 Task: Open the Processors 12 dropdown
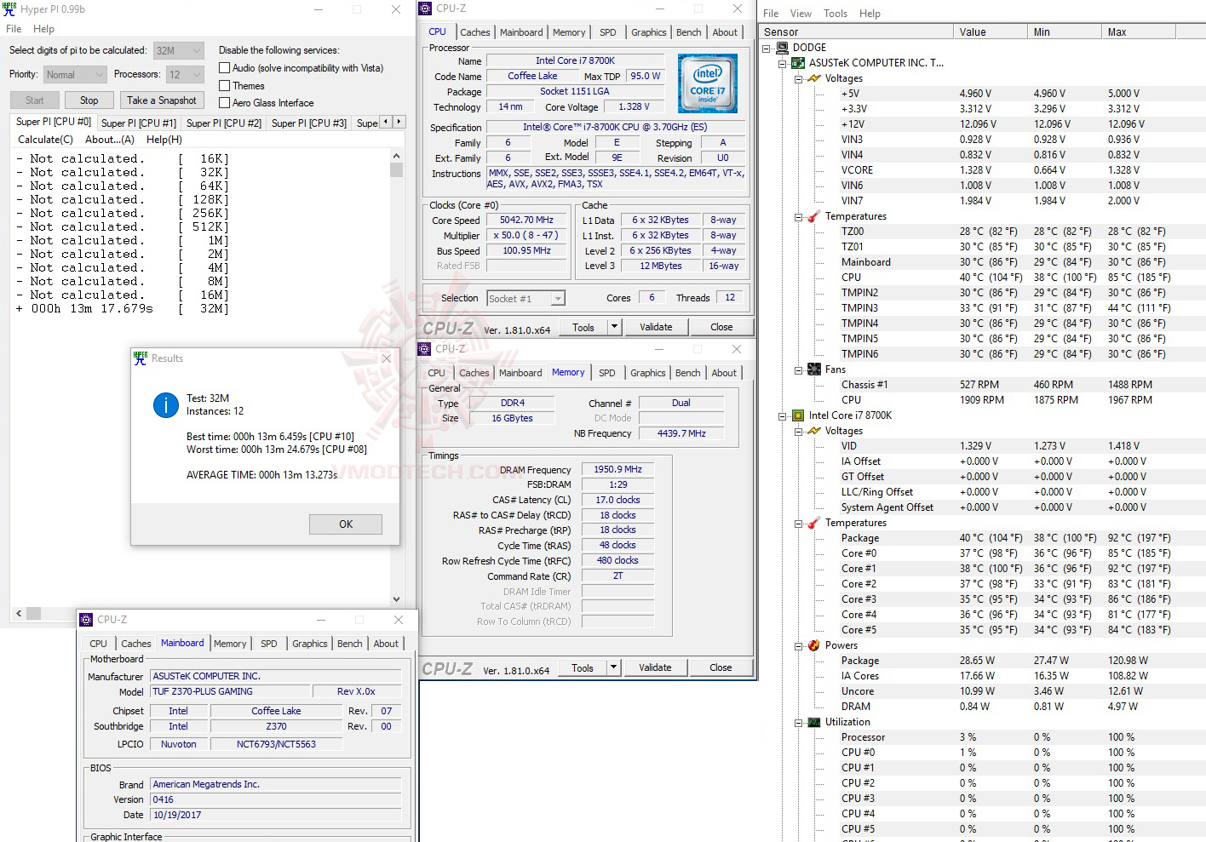coord(185,75)
